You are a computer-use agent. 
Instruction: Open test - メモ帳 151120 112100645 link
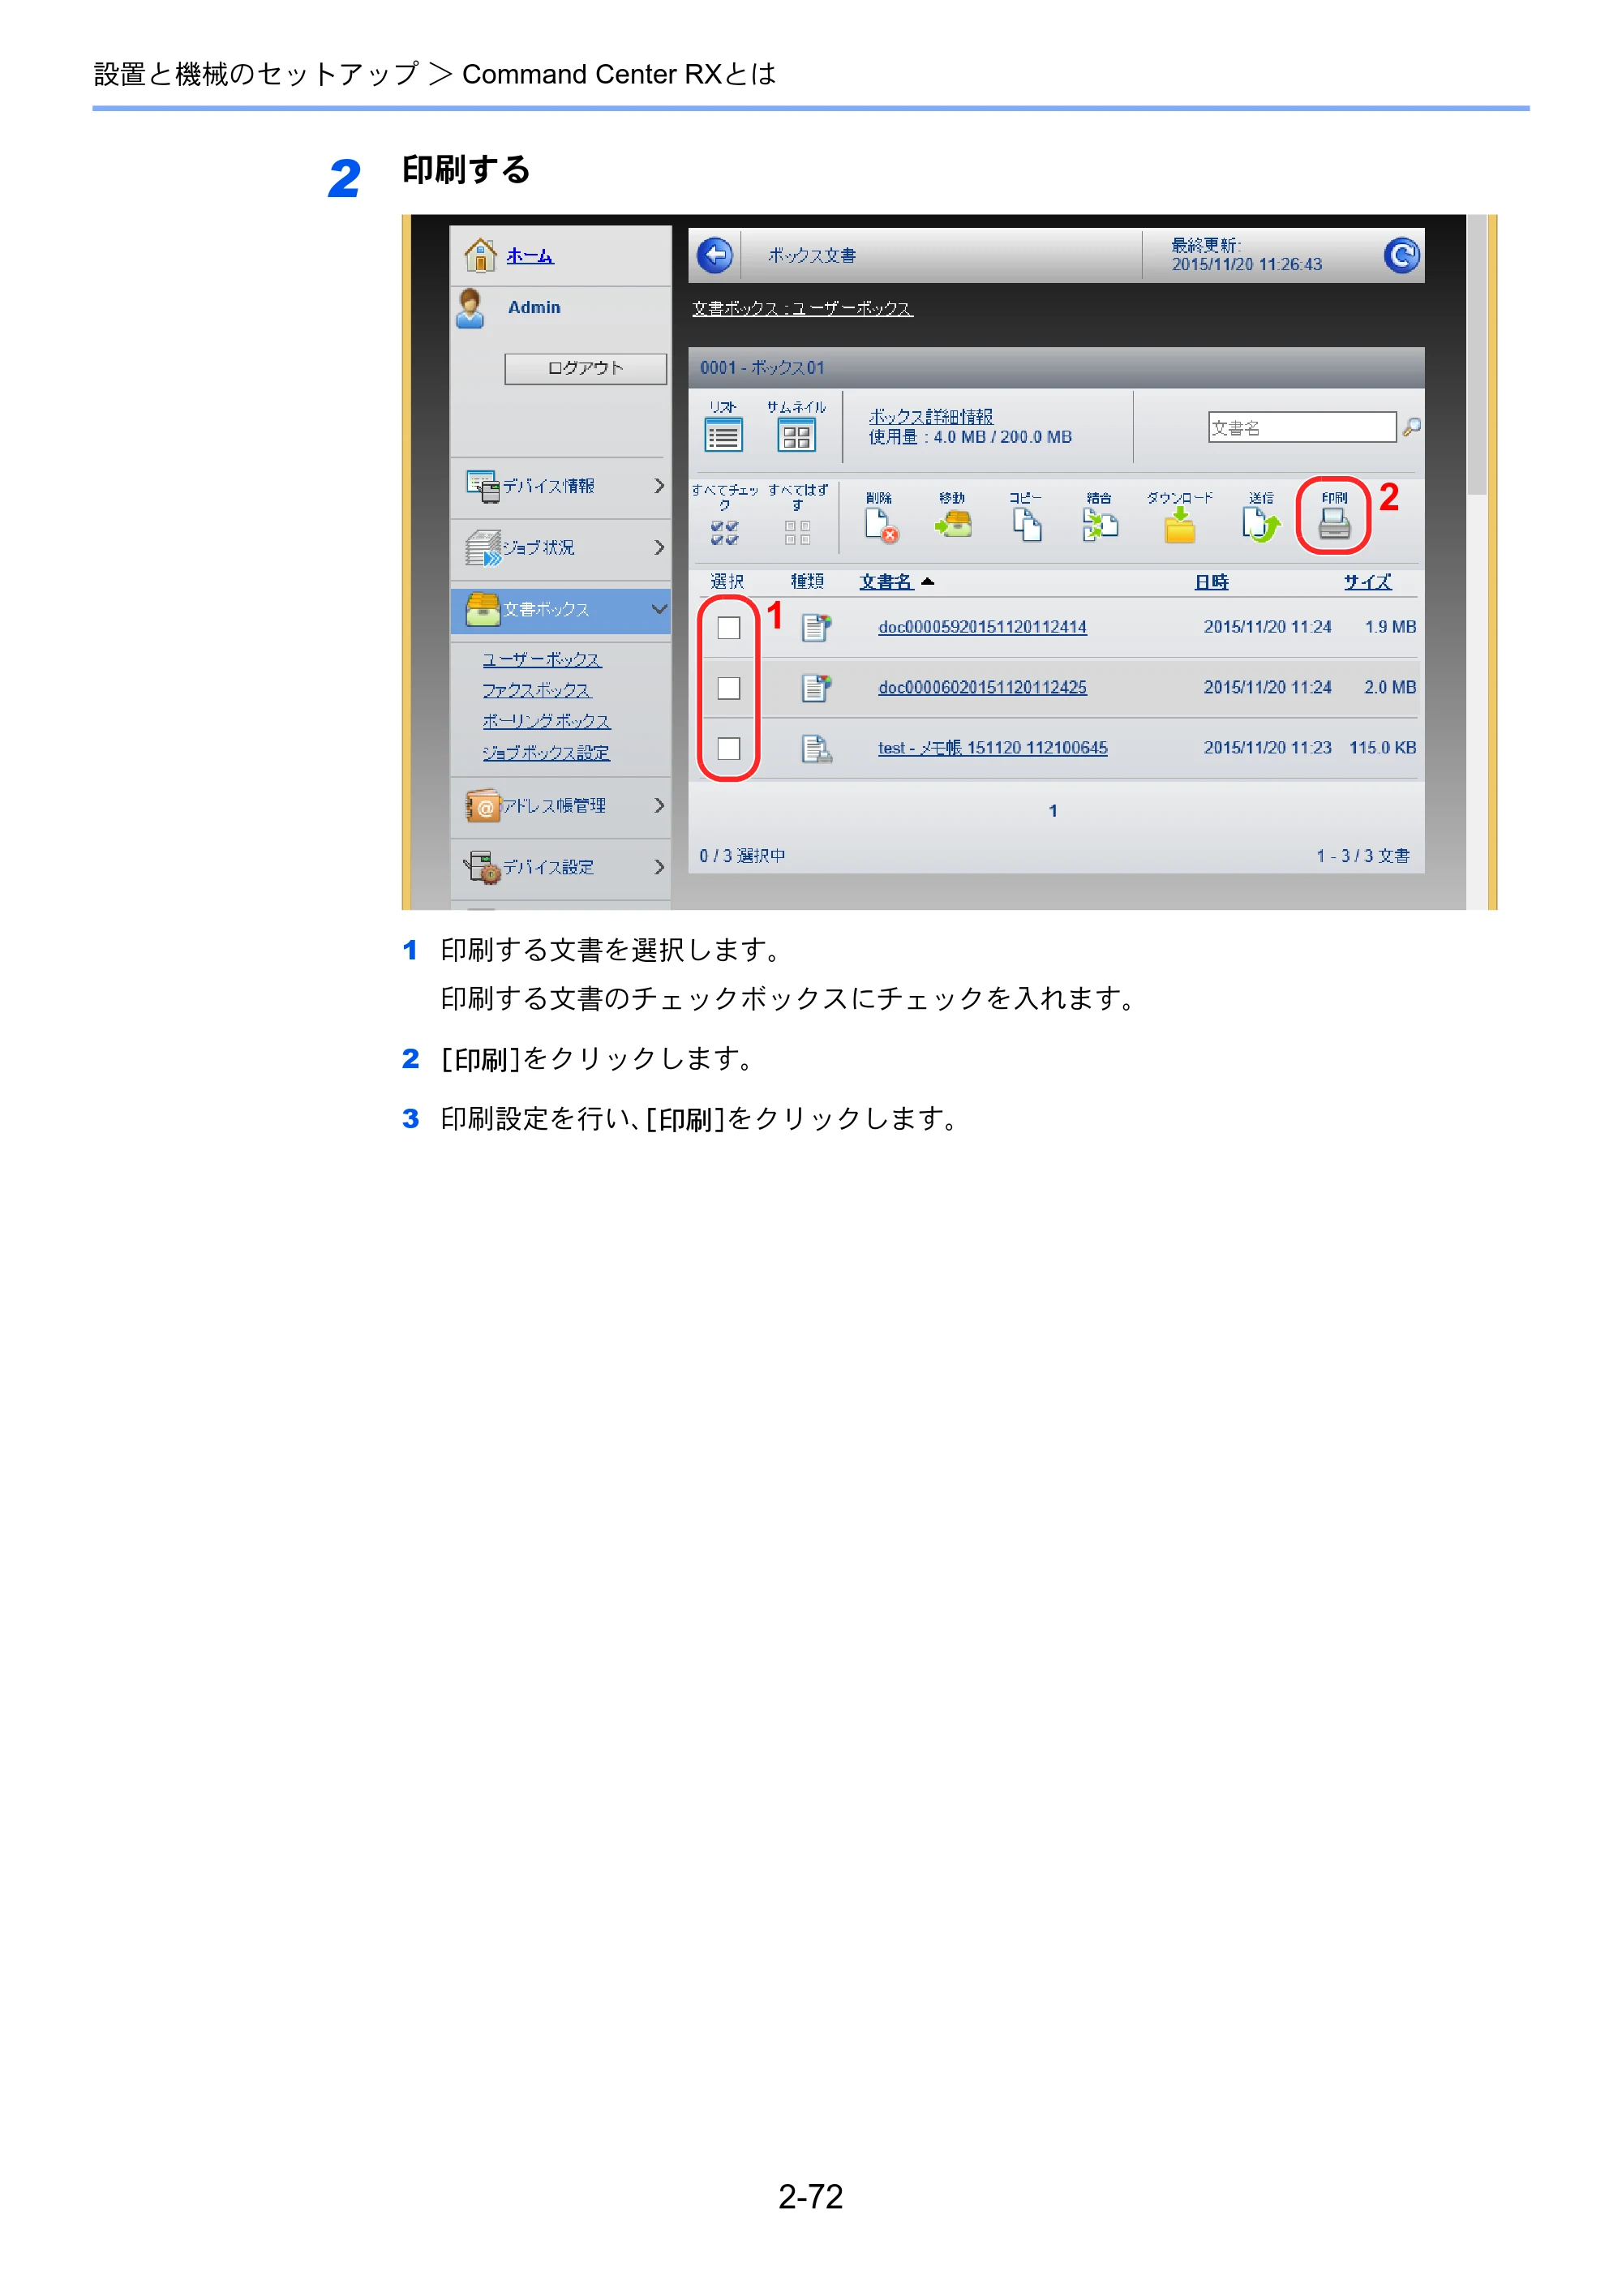coord(992,748)
